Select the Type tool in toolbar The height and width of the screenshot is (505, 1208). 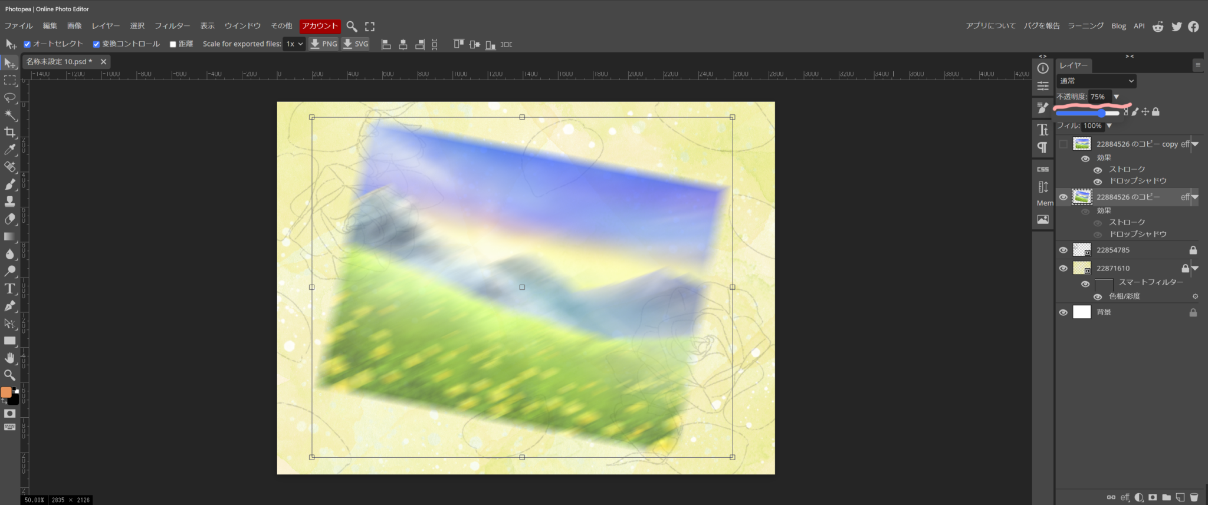[10, 288]
